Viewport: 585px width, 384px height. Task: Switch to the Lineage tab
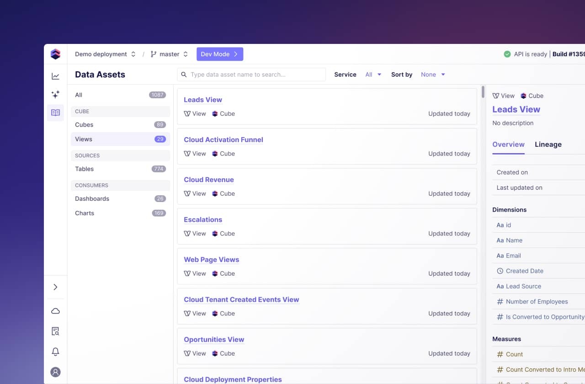point(548,144)
